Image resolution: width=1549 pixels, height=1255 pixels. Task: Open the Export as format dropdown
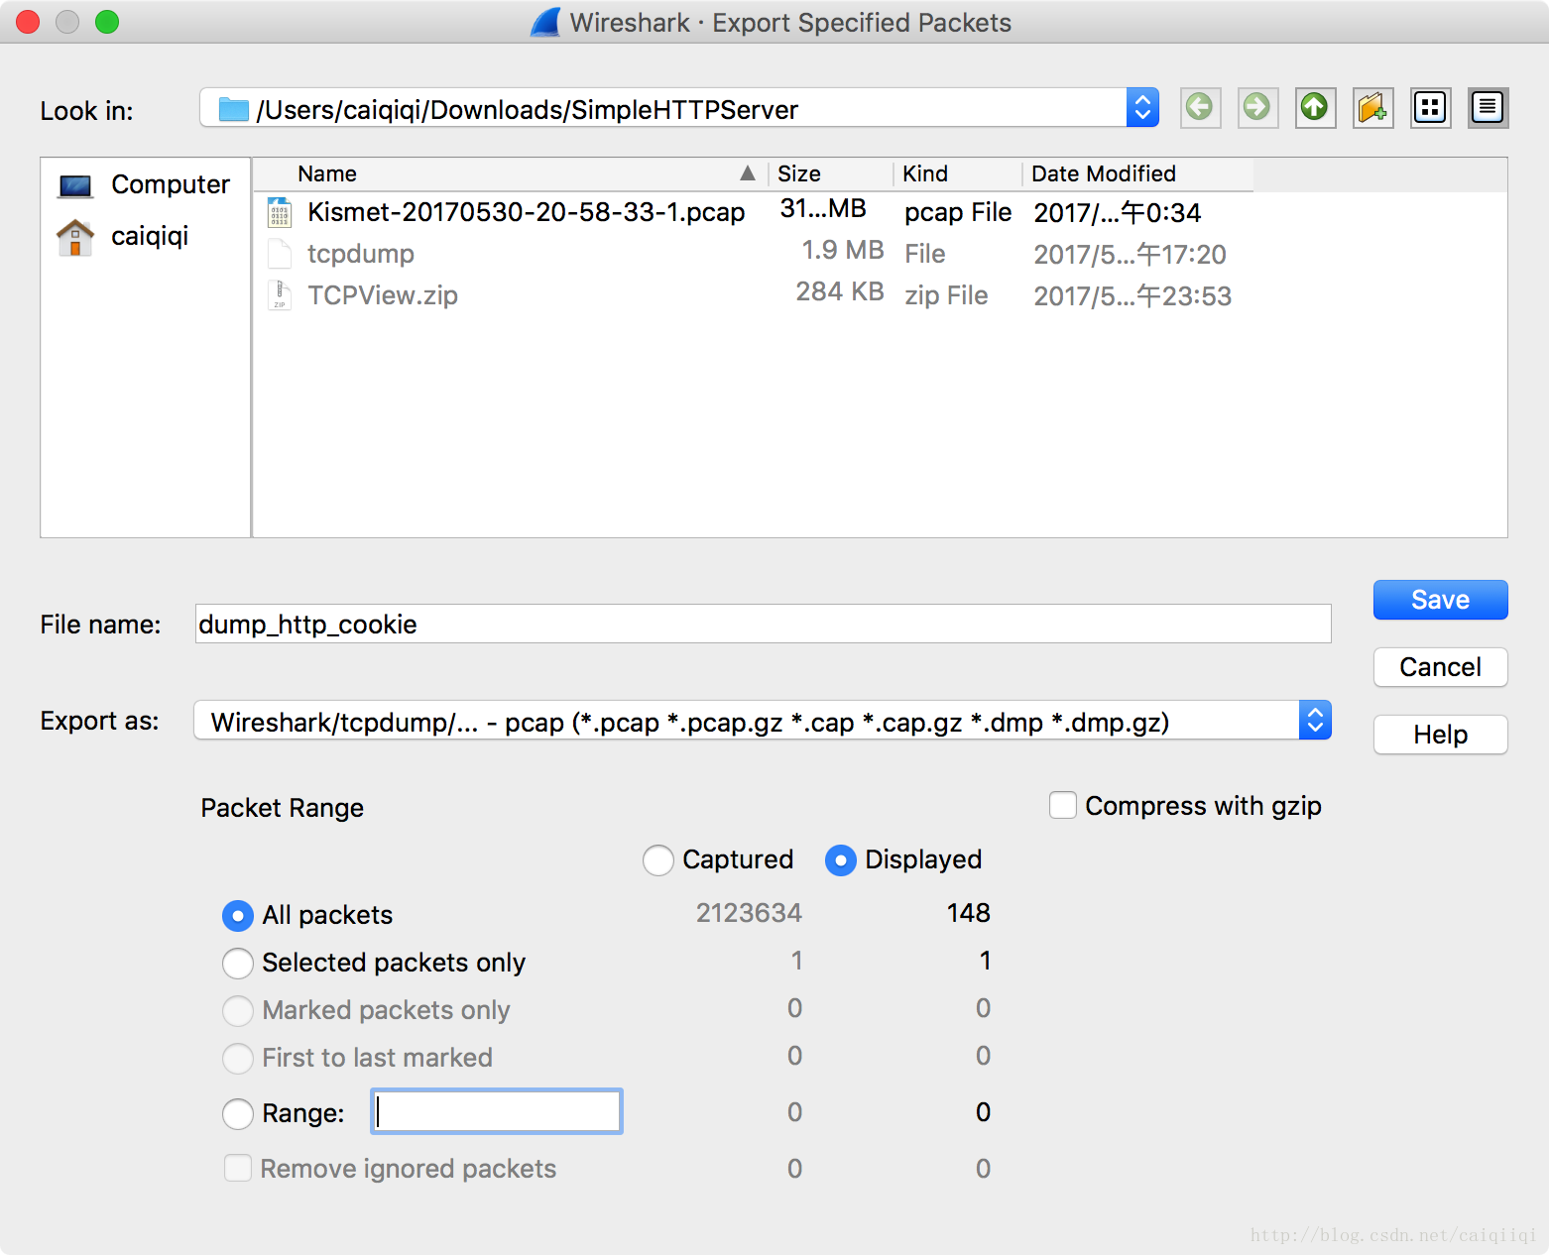(x=1315, y=721)
